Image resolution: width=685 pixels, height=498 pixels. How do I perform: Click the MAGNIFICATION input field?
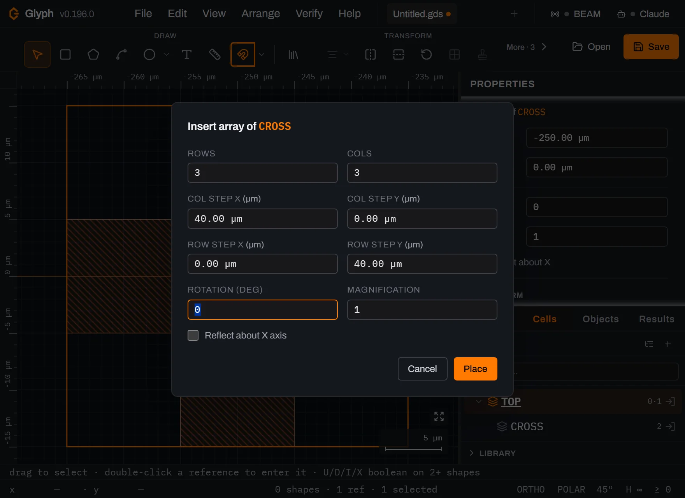(x=422, y=310)
